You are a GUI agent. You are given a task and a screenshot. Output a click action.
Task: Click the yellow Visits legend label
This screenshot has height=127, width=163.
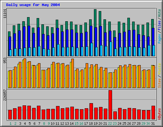[159, 69]
